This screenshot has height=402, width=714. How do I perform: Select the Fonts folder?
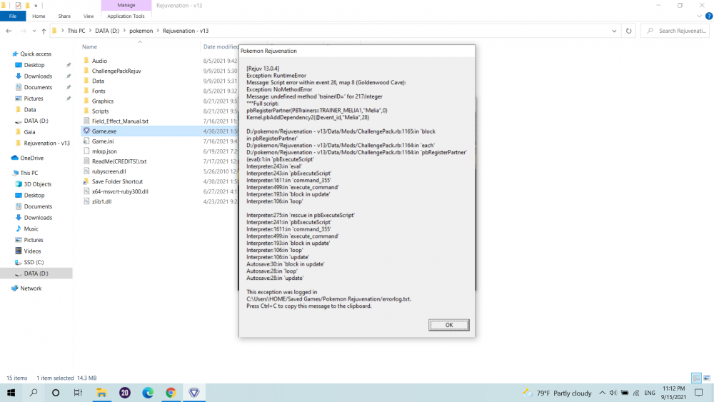coord(99,91)
